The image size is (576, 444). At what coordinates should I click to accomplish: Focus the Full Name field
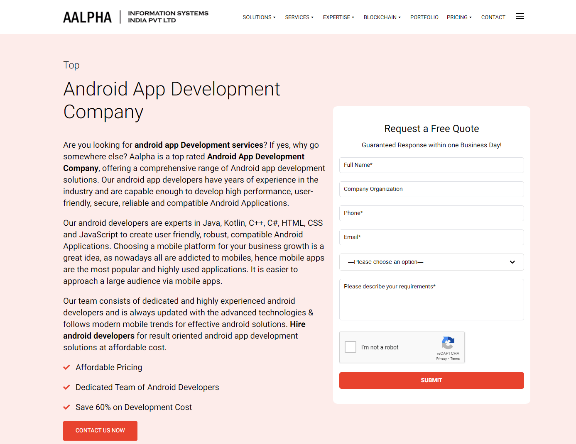[x=431, y=165]
